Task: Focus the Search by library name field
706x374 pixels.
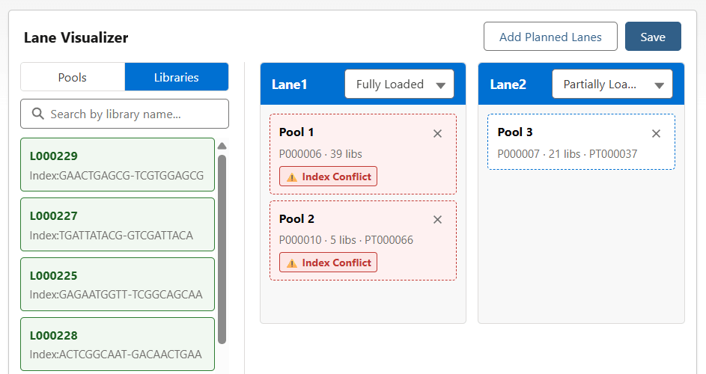Action: point(125,114)
